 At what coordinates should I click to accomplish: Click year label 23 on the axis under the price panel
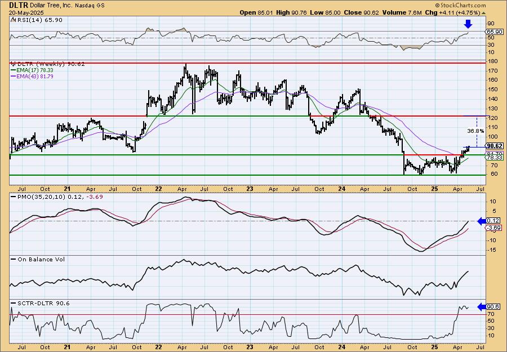click(x=250, y=189)
